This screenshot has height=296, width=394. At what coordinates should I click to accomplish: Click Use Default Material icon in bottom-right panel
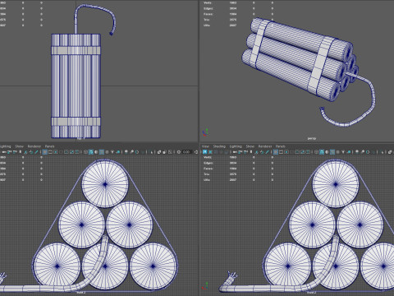coord(327,152)
